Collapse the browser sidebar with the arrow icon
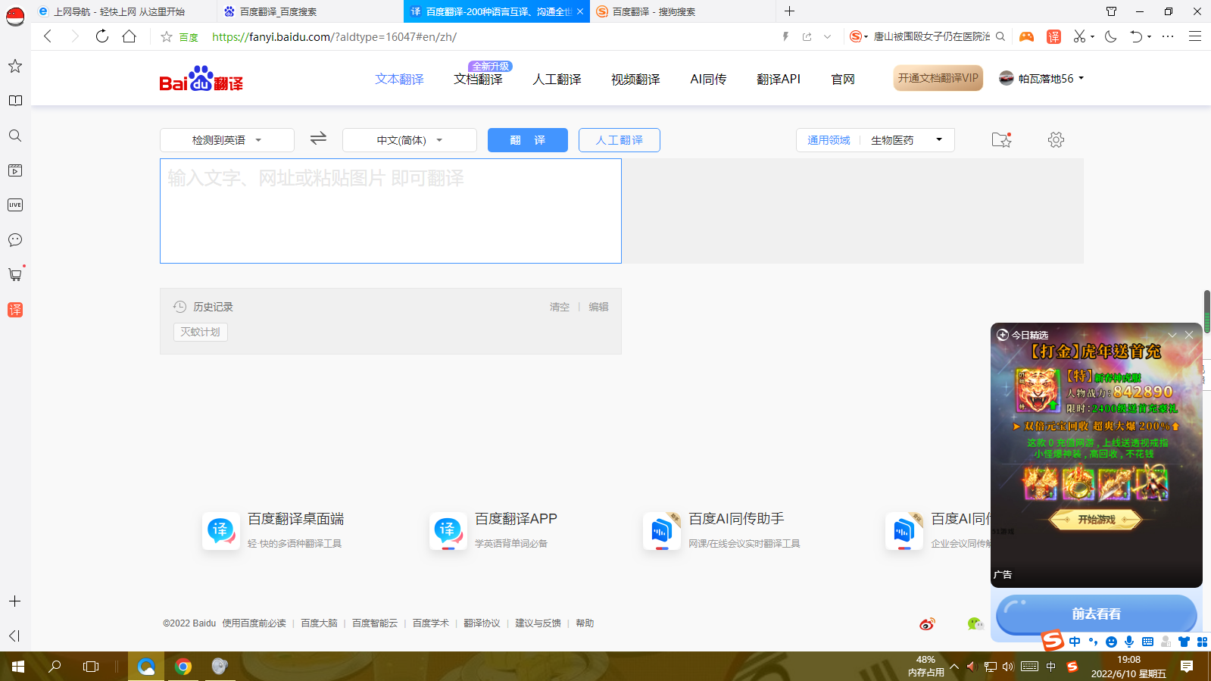This screenshot has height=681, width=1211. 14,636
